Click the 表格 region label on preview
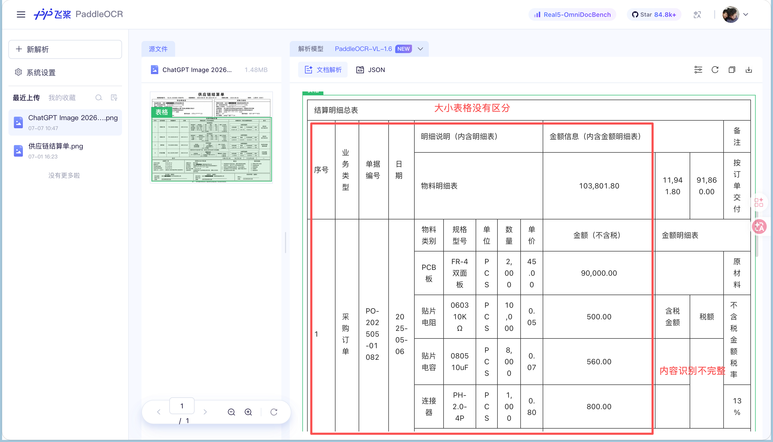The width and height of the screenshot is (773, 442). 162,112
